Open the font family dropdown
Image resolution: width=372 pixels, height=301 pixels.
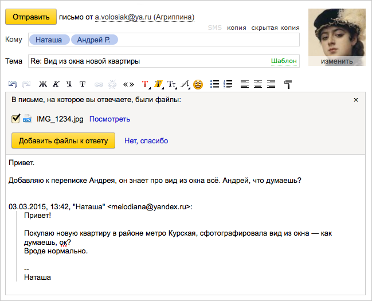coord(185,84)
